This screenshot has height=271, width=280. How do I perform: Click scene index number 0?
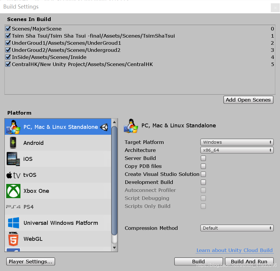(x=273, y=29)
